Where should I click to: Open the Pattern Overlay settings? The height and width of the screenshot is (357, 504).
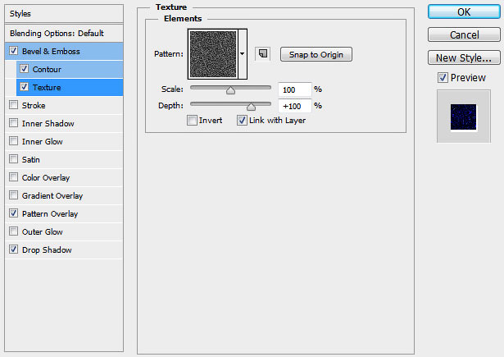50,213
